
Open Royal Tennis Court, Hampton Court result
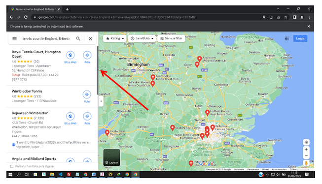tap(36, 54)
